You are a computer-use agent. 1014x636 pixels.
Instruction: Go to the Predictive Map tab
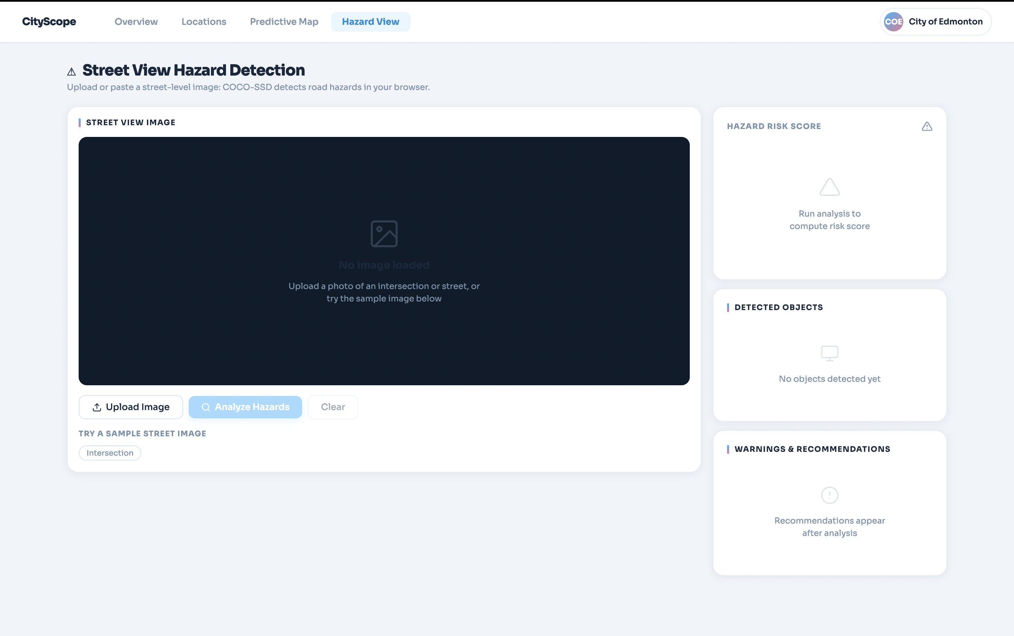284,22
